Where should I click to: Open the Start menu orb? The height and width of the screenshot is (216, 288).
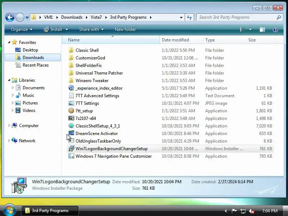[10, 210]
